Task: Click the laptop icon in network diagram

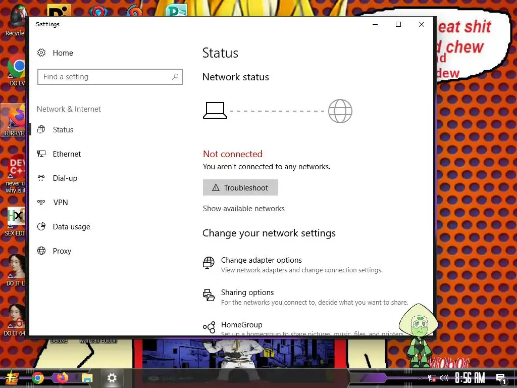Action: (x=215, y=111)
